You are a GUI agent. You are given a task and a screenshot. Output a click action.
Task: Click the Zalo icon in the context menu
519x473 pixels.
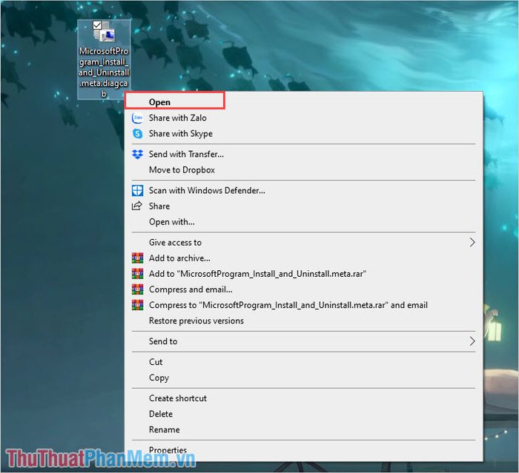click(x=137, y=118)
